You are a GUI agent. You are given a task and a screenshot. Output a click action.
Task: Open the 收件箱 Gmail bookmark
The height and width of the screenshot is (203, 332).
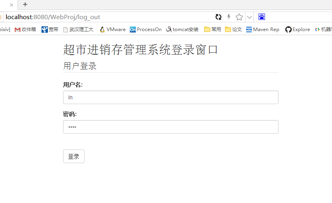pos(25,30)
